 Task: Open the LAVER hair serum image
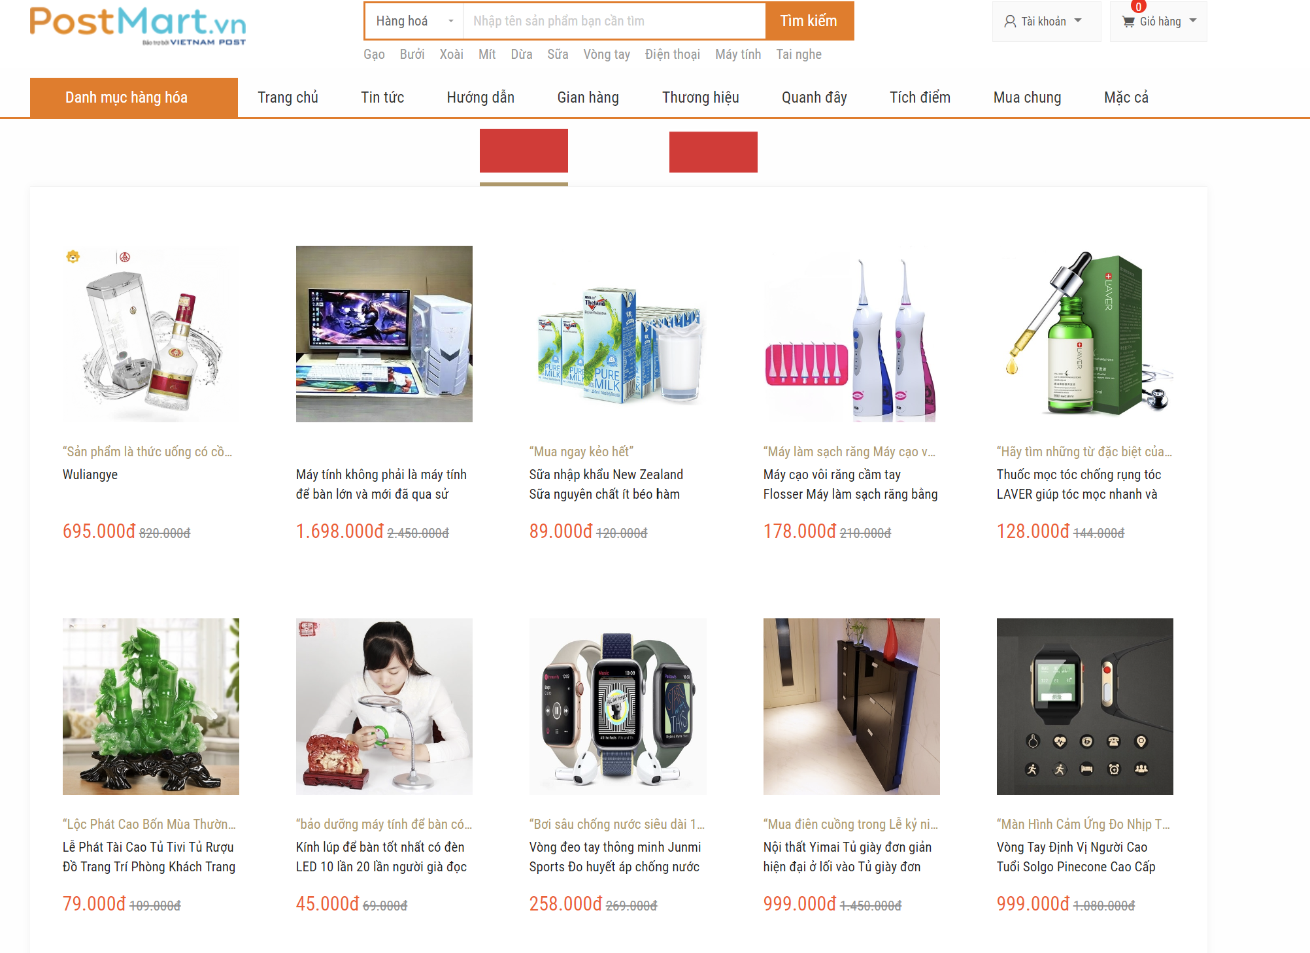point(1085,334)
